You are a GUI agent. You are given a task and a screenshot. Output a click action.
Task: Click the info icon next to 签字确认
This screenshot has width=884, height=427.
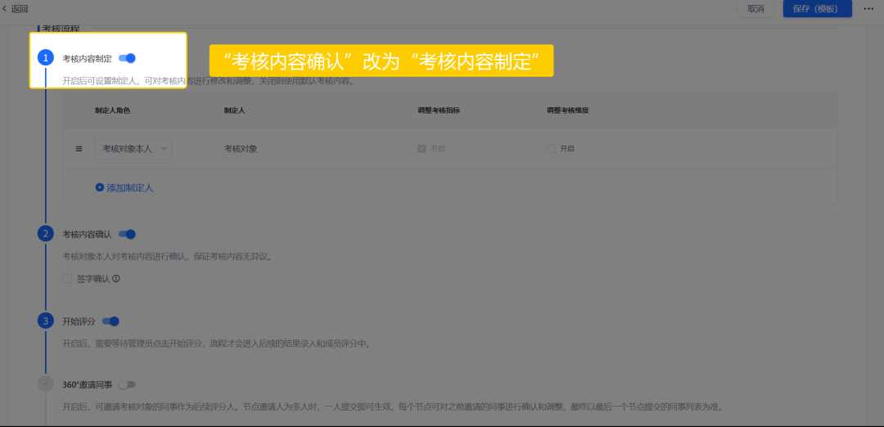tap(116, 279)
